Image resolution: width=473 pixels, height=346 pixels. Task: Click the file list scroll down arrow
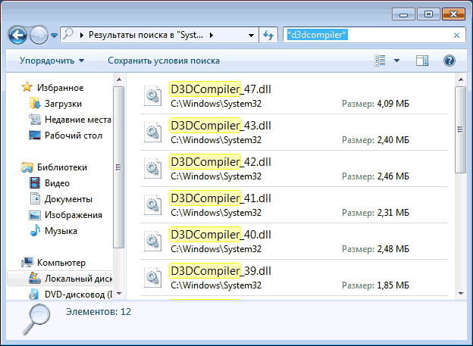click(x=461, y=293)
